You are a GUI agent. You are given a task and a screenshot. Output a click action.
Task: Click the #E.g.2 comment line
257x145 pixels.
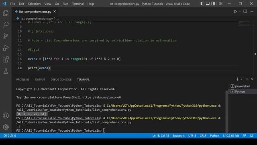click(33, 50)
